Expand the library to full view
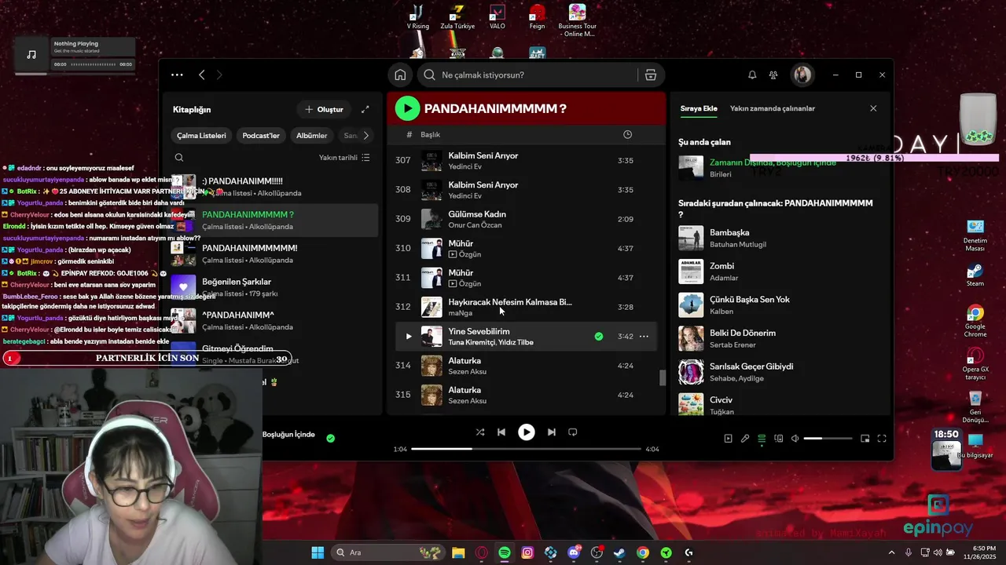 pyautogui.click(x=365, y=109)
